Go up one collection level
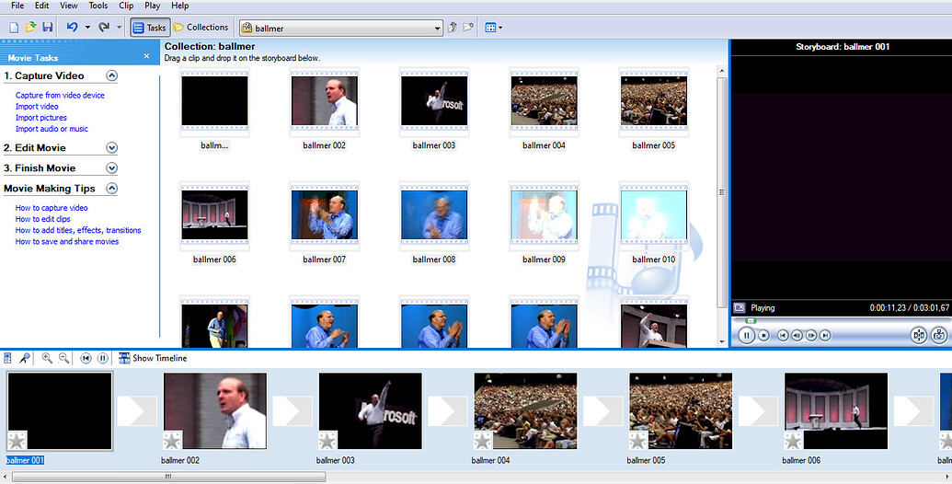The width and height of the screenshot is (952, 484). point(453,28)
